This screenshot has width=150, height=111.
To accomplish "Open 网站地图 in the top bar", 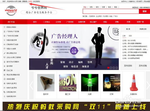I will [x=147, y=2].
